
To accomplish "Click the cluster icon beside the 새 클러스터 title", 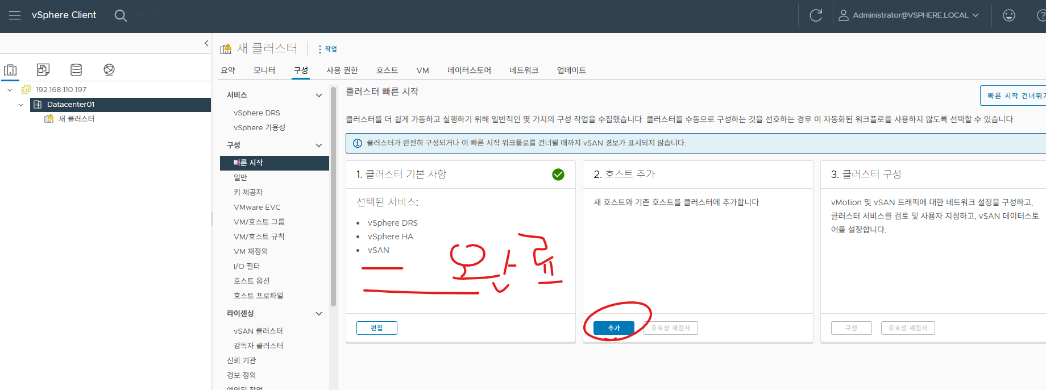I will pyautogui.click(x=226, y=49).
